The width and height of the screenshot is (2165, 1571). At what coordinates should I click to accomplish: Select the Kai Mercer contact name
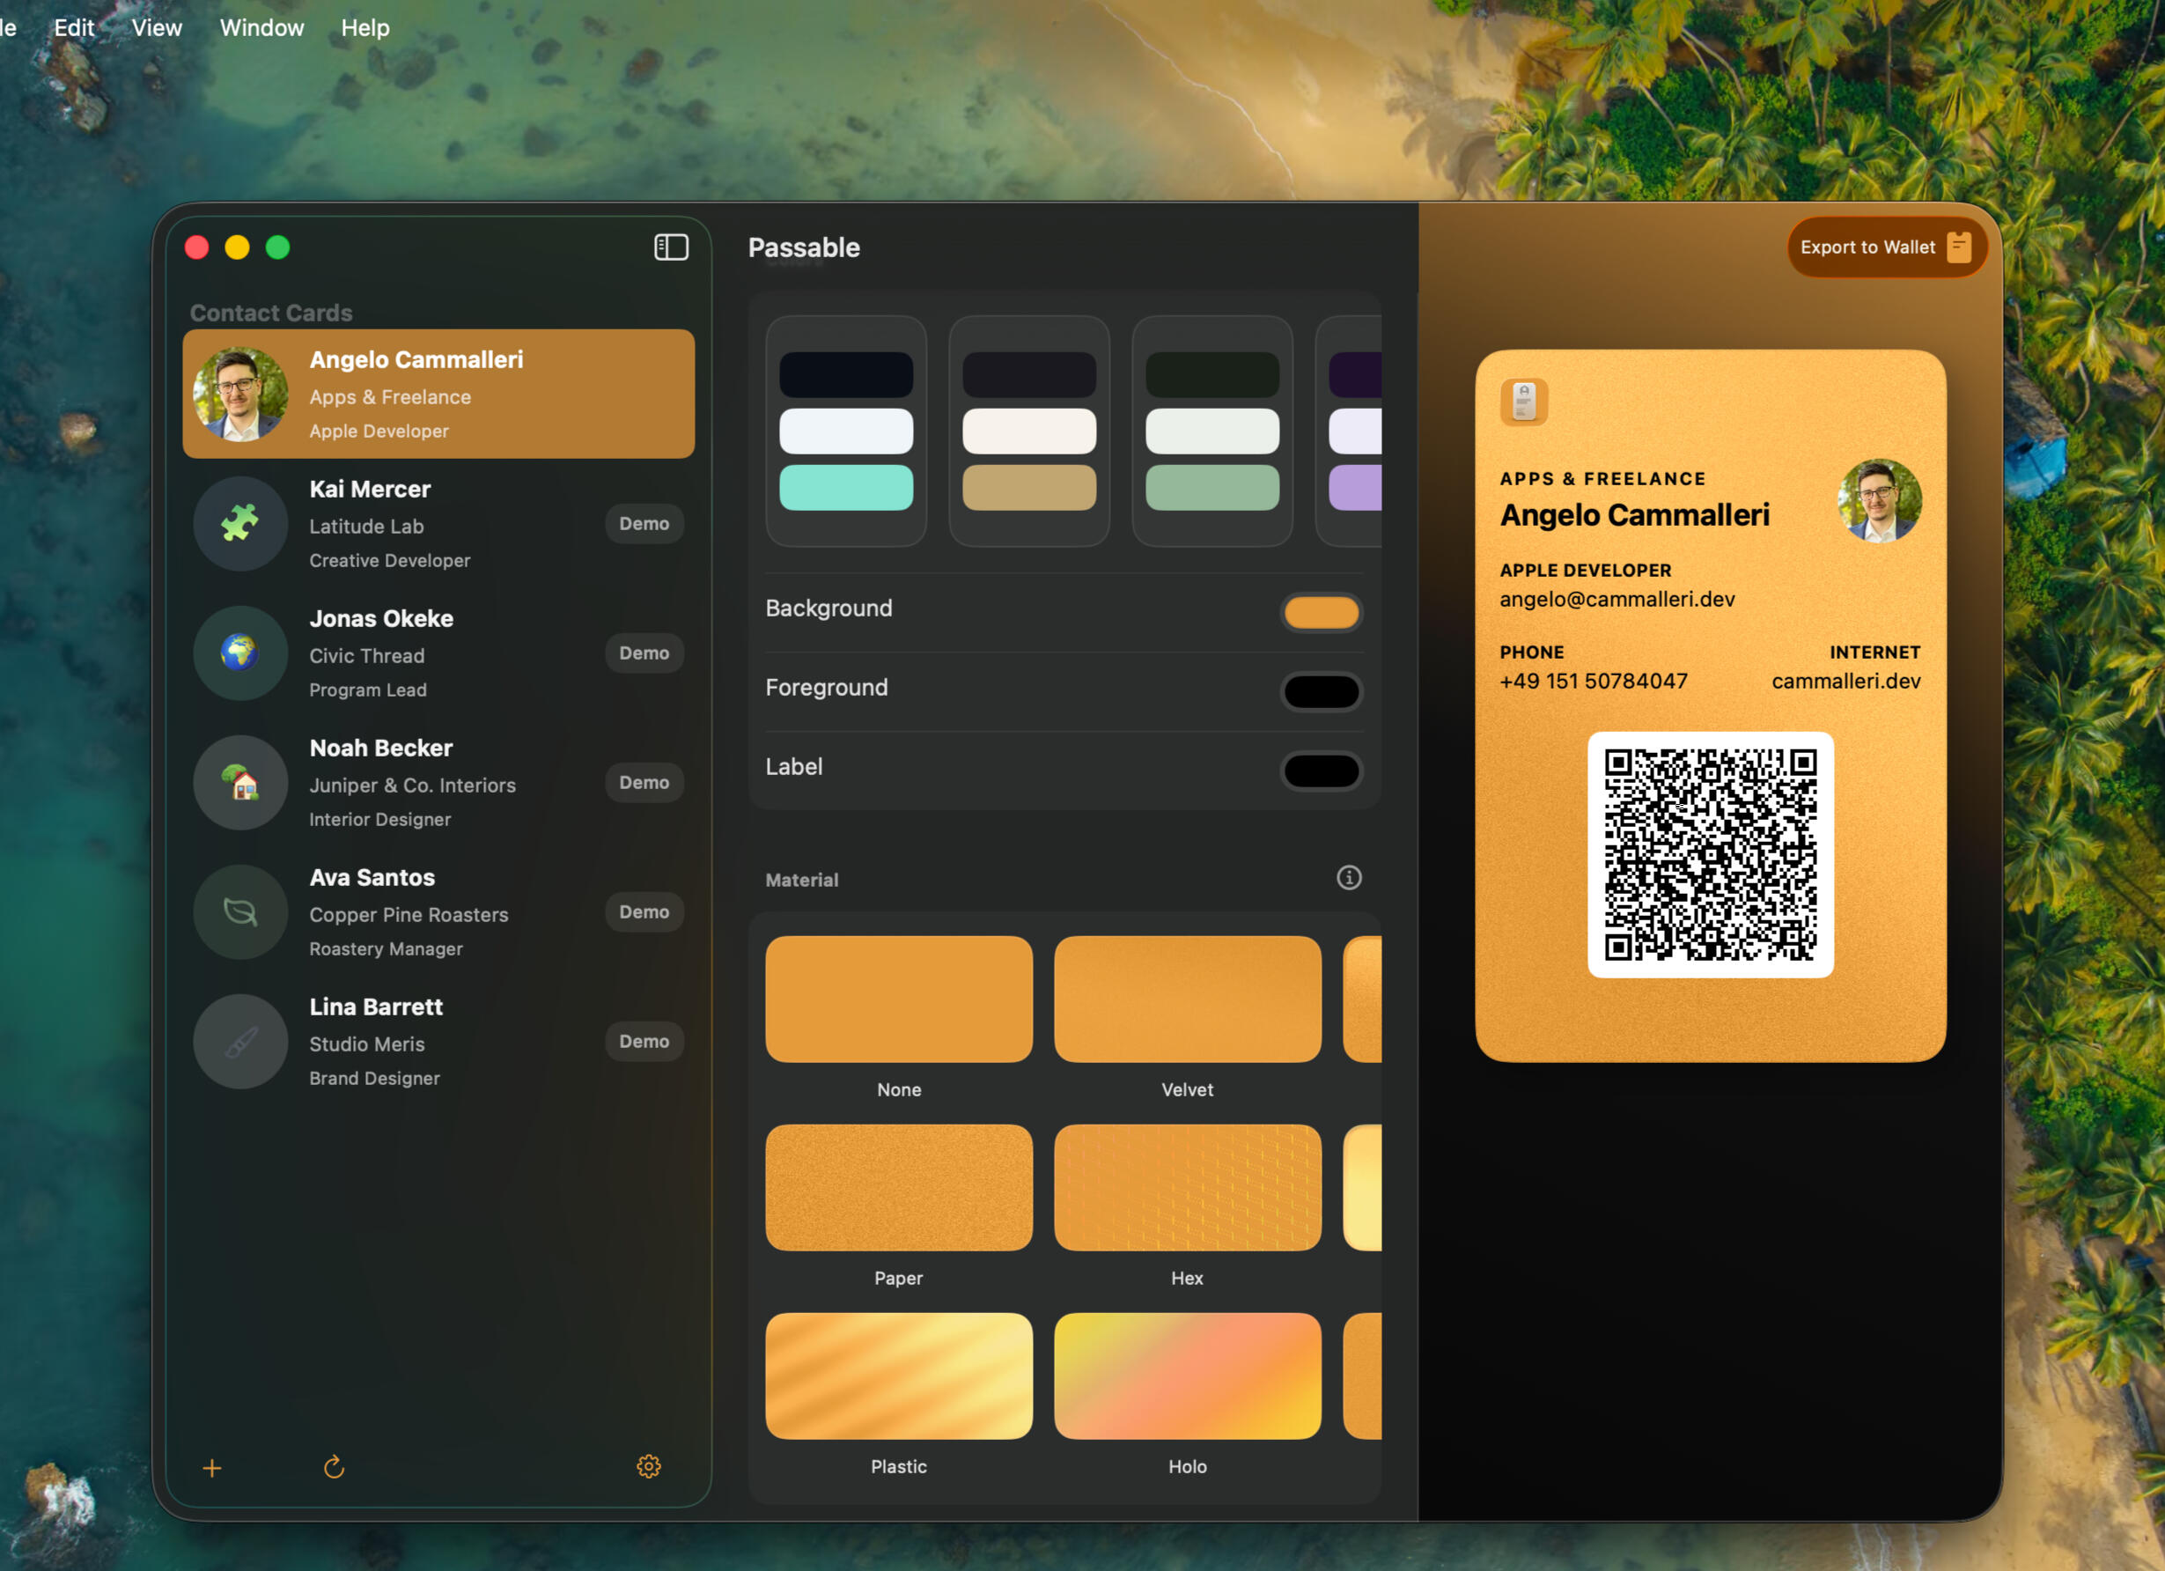[371, 489]
